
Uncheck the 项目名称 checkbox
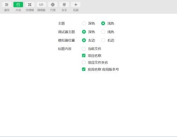(x=84, y=55)
